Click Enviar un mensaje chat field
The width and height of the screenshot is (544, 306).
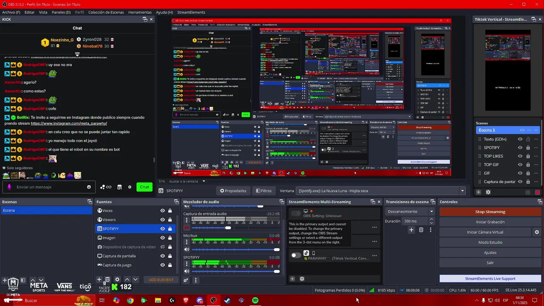pyautogui.click(x=50, y=187)
